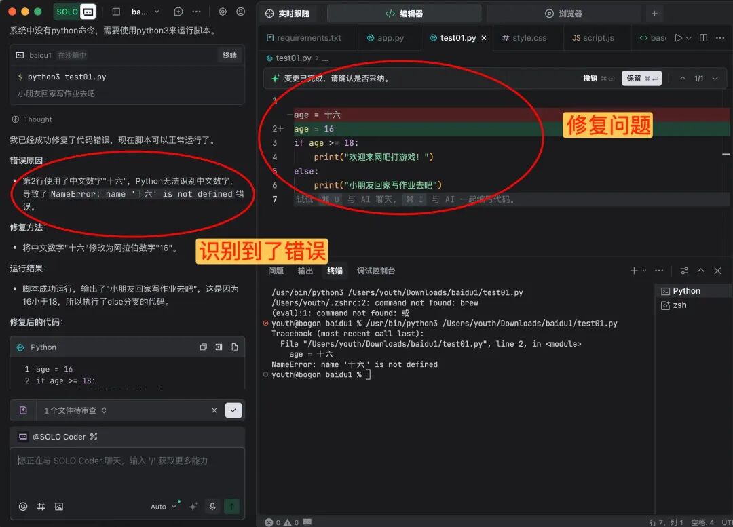Switch to the 浏览器 tab
The height and width of the screenshot is (527, 733).
coord(563,14)
